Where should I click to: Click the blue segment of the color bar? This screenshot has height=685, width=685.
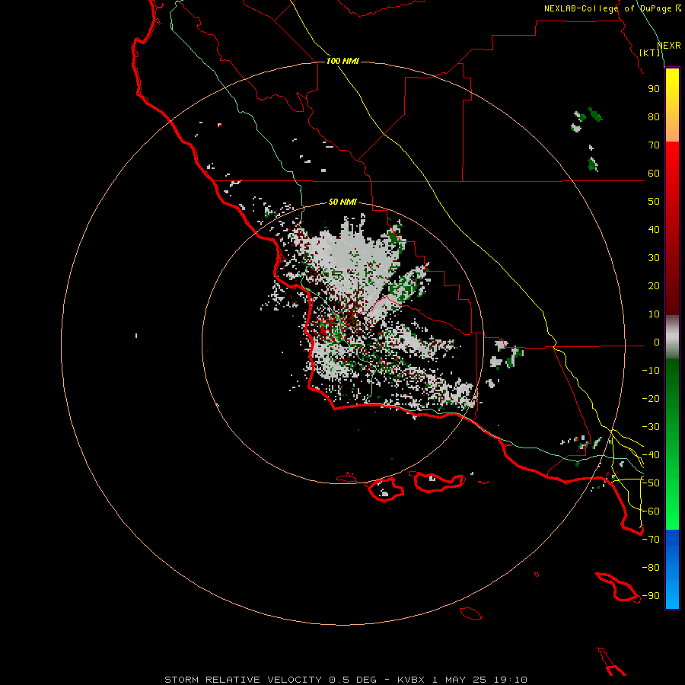672,569
